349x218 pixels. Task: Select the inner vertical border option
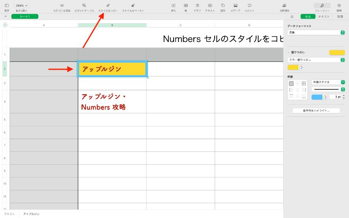click(298, 90)
